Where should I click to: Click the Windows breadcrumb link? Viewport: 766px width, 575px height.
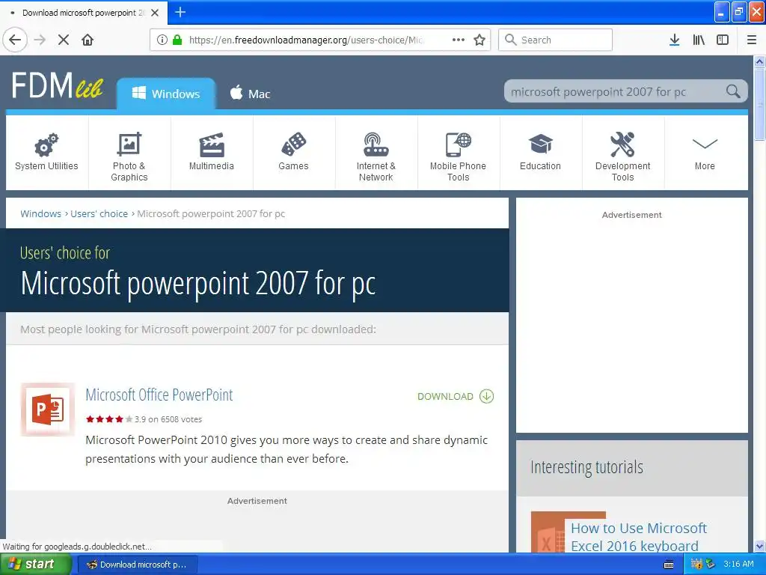coord(40,213)
